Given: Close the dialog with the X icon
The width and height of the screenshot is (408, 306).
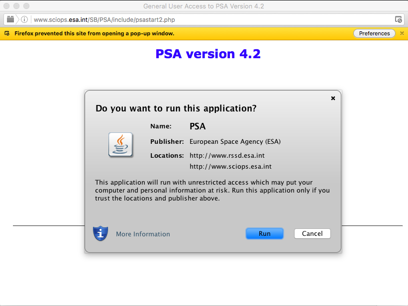Looking at the screenshot, I should click(x=333, y=98).
